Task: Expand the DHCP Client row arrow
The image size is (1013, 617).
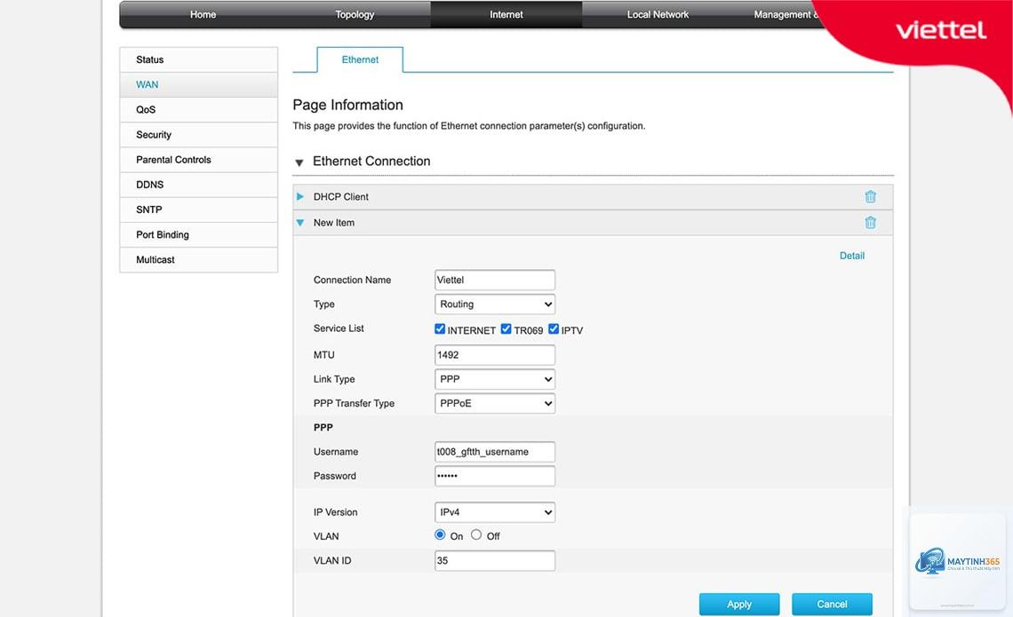Action: pyautogui.click(x=299, y=196)
